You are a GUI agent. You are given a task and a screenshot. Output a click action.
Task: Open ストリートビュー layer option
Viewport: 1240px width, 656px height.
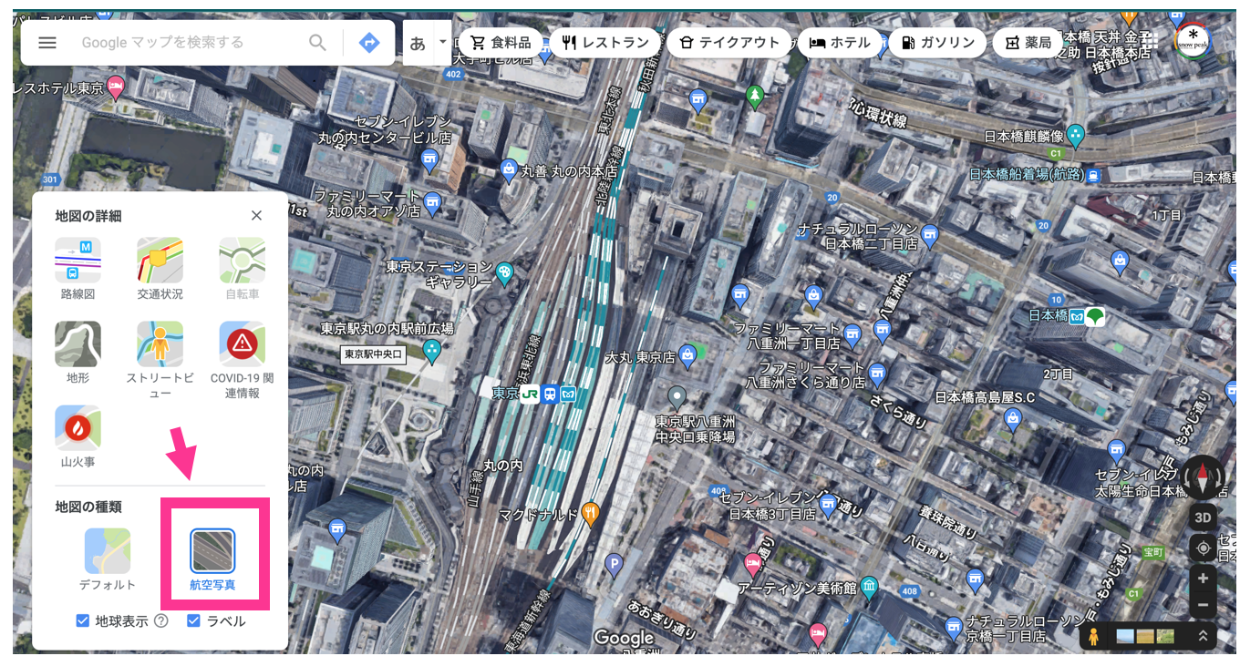point(160,344)
